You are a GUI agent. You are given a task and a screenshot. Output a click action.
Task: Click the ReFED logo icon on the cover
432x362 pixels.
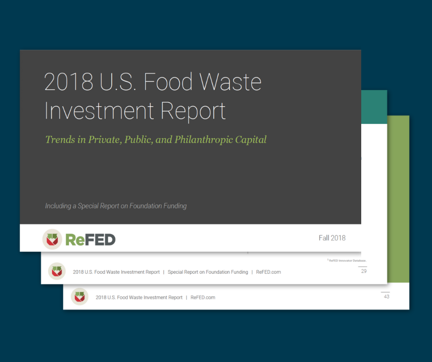[52, 239]
